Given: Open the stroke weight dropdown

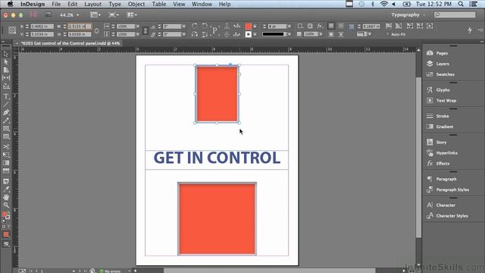Looking at the screenshot, I should coord(289,27).
